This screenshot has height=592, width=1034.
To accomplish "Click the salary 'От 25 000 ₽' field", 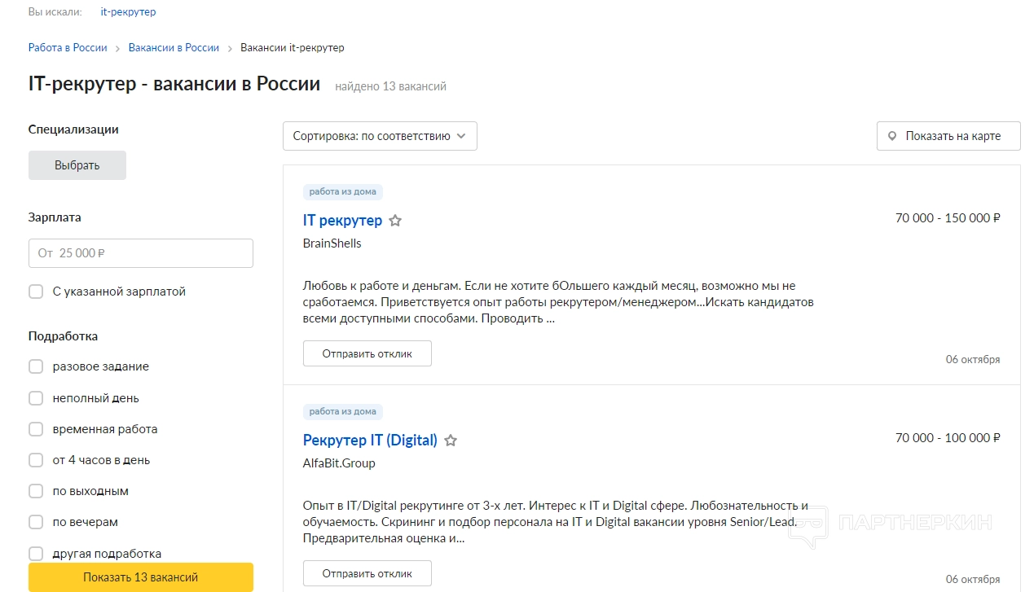I will 140,253.
